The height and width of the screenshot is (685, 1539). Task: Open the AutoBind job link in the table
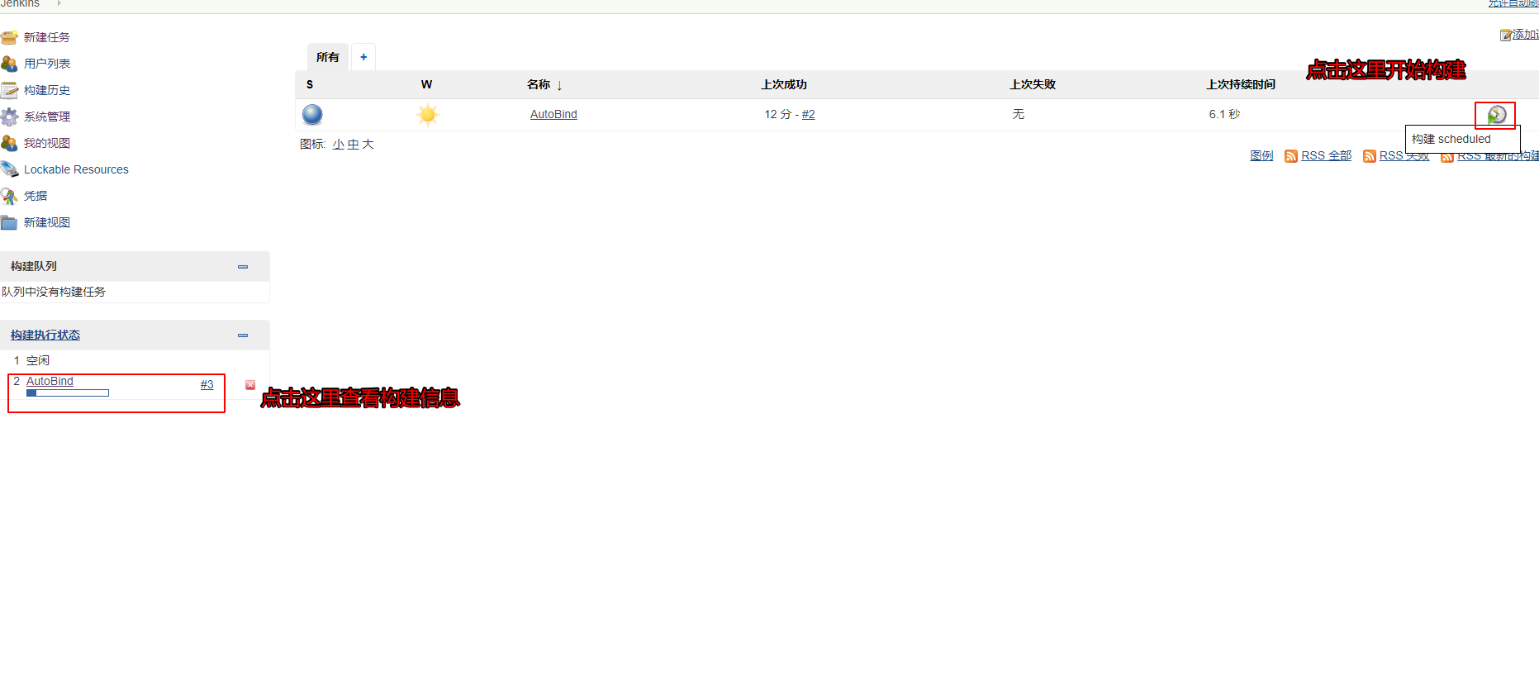point(553,114)
